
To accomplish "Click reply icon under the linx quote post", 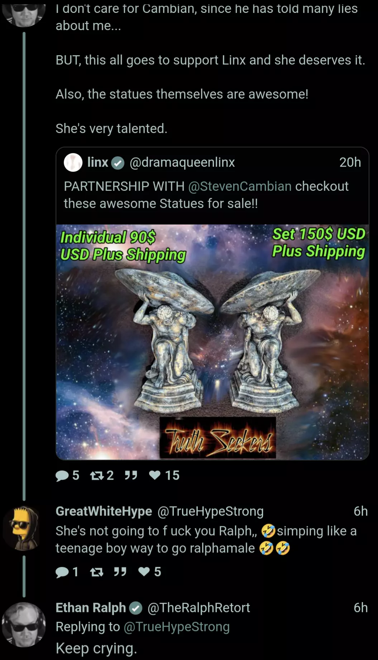I will [62, 476].
